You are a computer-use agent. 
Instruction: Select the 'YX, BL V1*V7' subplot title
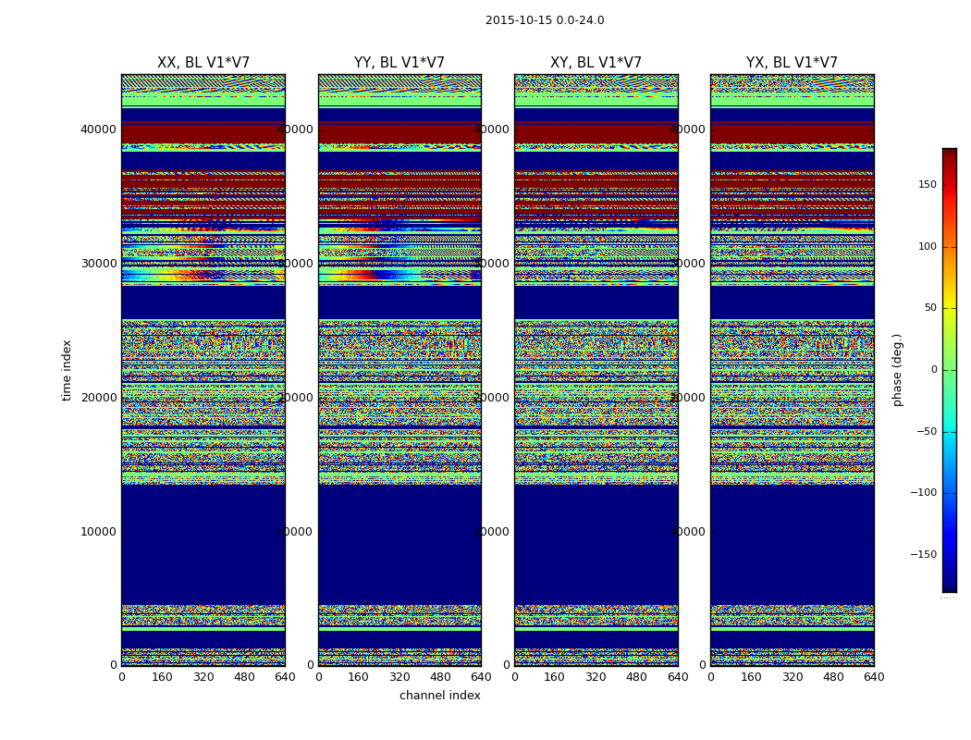click(x=792, y=63)
